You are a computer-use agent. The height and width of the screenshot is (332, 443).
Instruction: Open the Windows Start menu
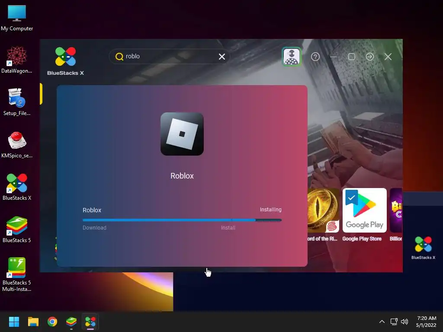14,322
